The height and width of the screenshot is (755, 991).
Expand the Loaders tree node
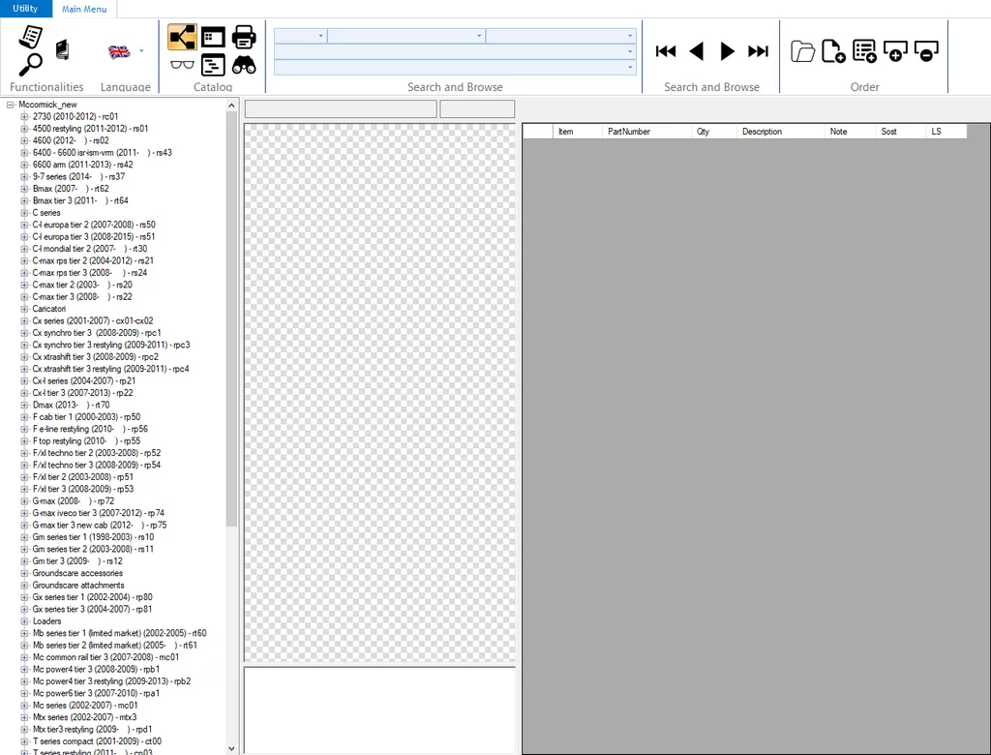pos(24,621)
